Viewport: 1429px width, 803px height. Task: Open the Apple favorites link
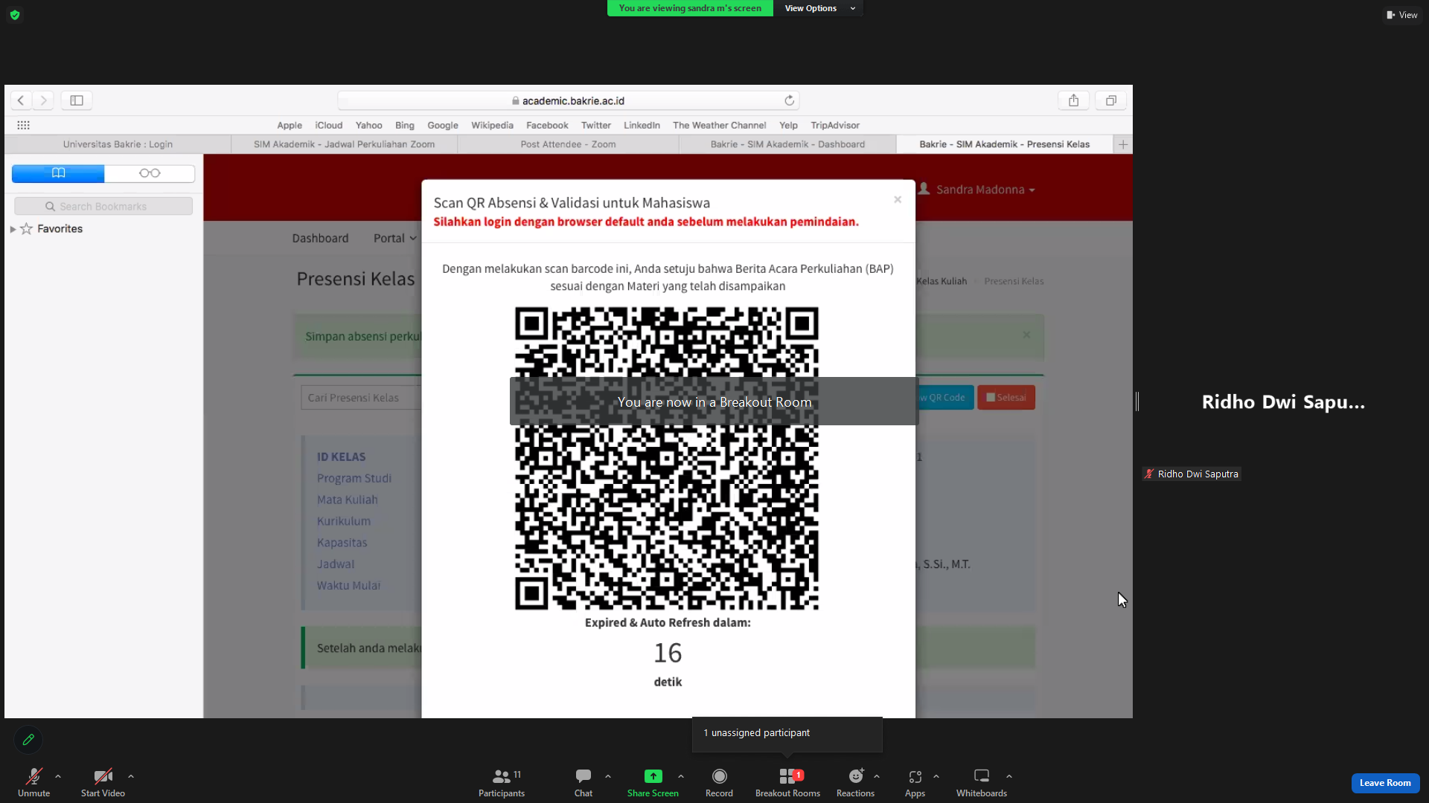pos(290,125)
